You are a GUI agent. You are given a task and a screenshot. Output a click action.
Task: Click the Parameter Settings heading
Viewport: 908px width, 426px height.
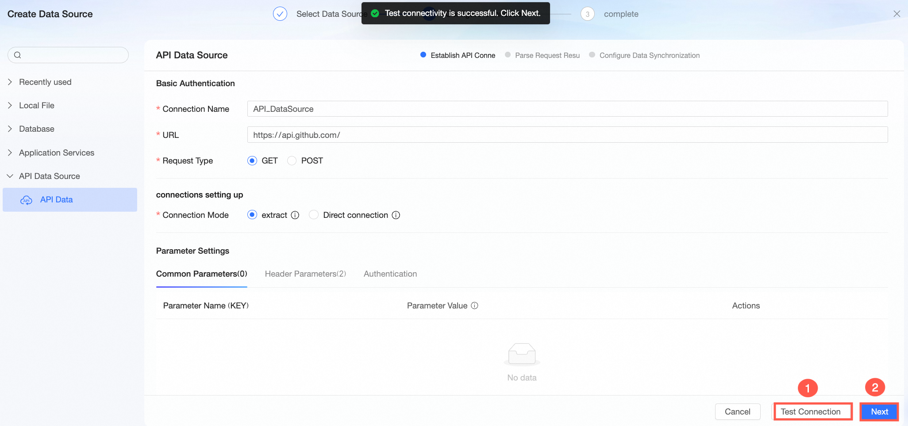pyautogui.click(x=192, y=251)
